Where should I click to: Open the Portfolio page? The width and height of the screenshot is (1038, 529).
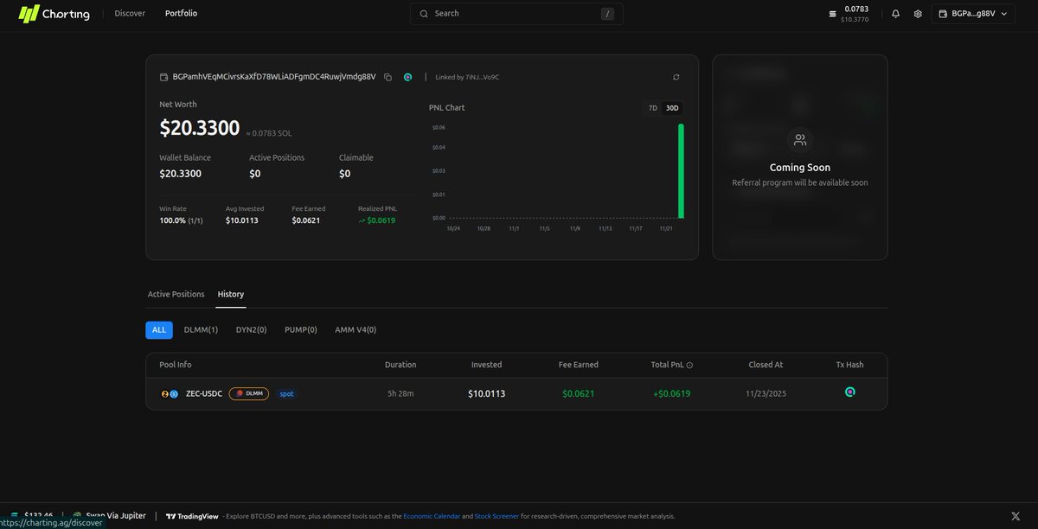(x=181, y=14)
